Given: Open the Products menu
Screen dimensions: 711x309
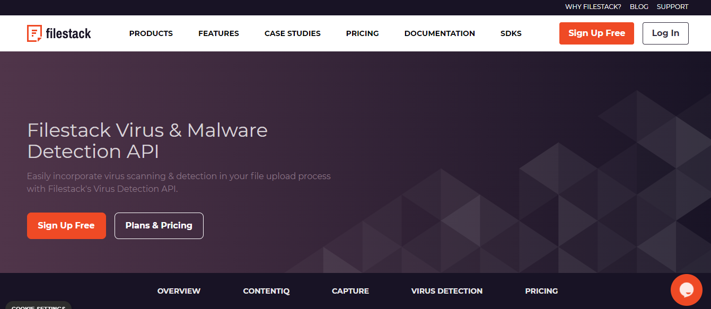Looking at the screenshot, I should coord(151,33).
